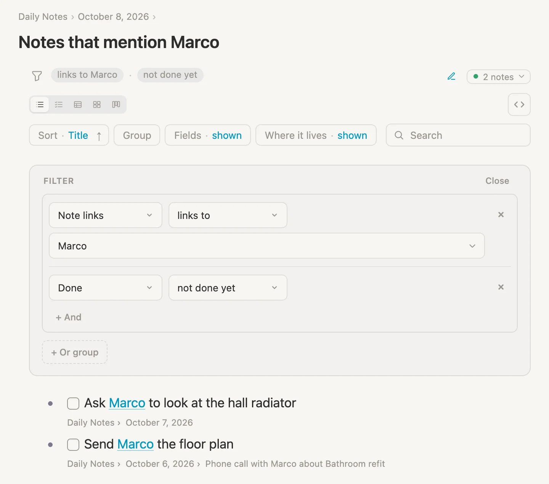Open the Note links field dropdown
This screenshot has width=549, height=484.
coord(106,215)
